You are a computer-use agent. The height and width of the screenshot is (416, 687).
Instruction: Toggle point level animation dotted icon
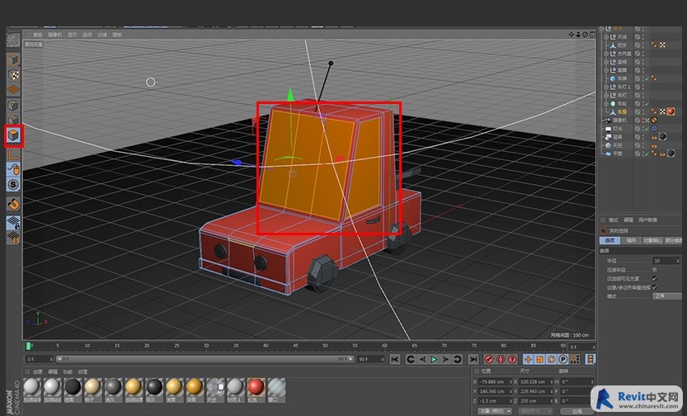point(575,359)
